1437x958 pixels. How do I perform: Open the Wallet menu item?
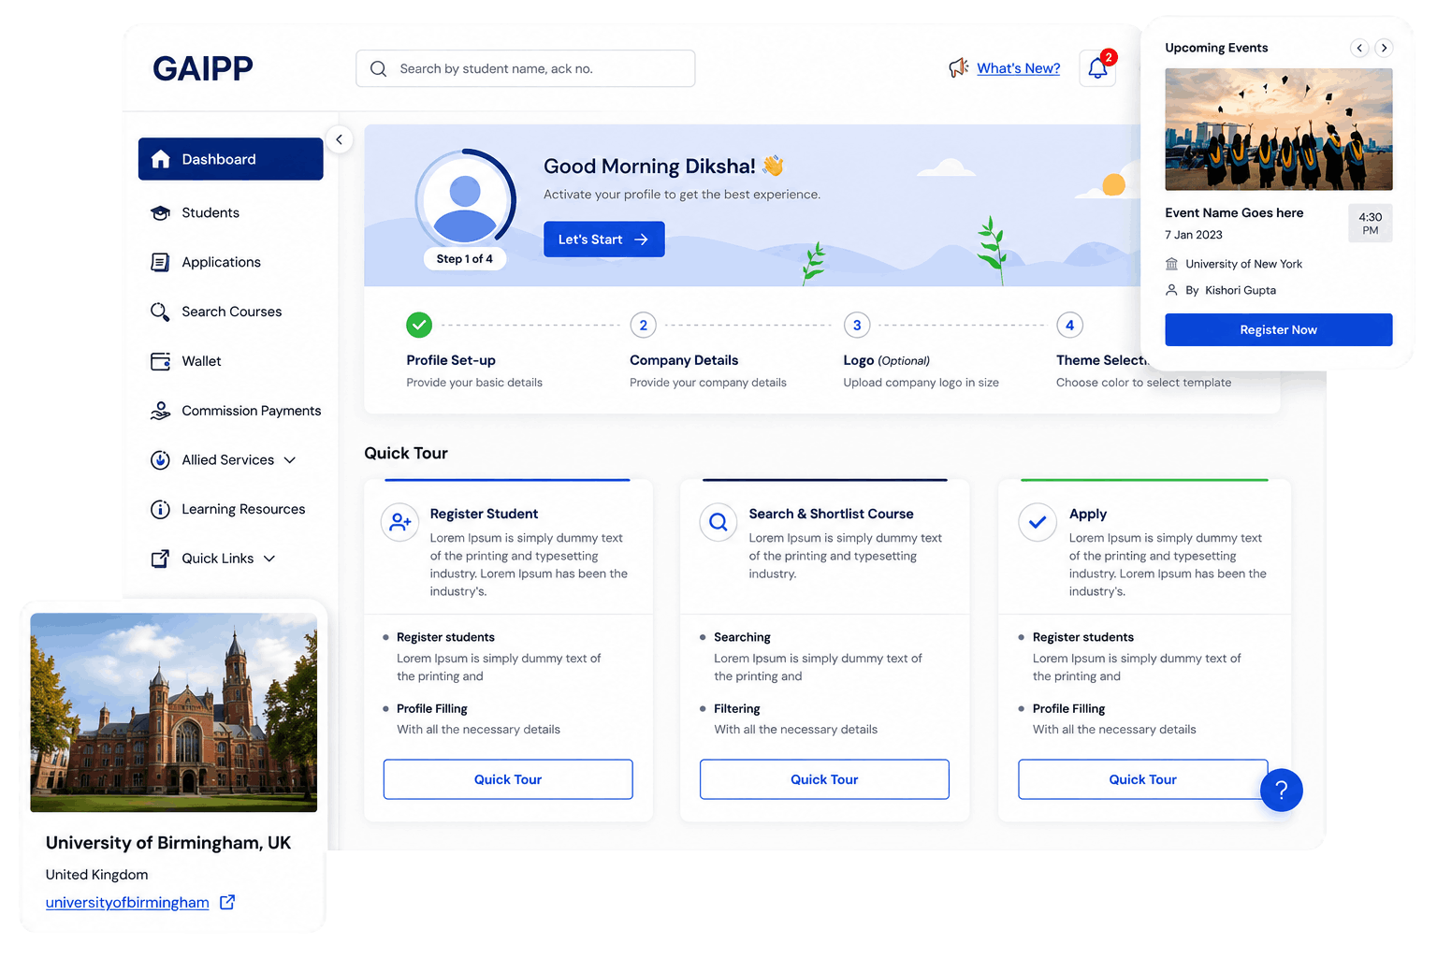point(231,361)
